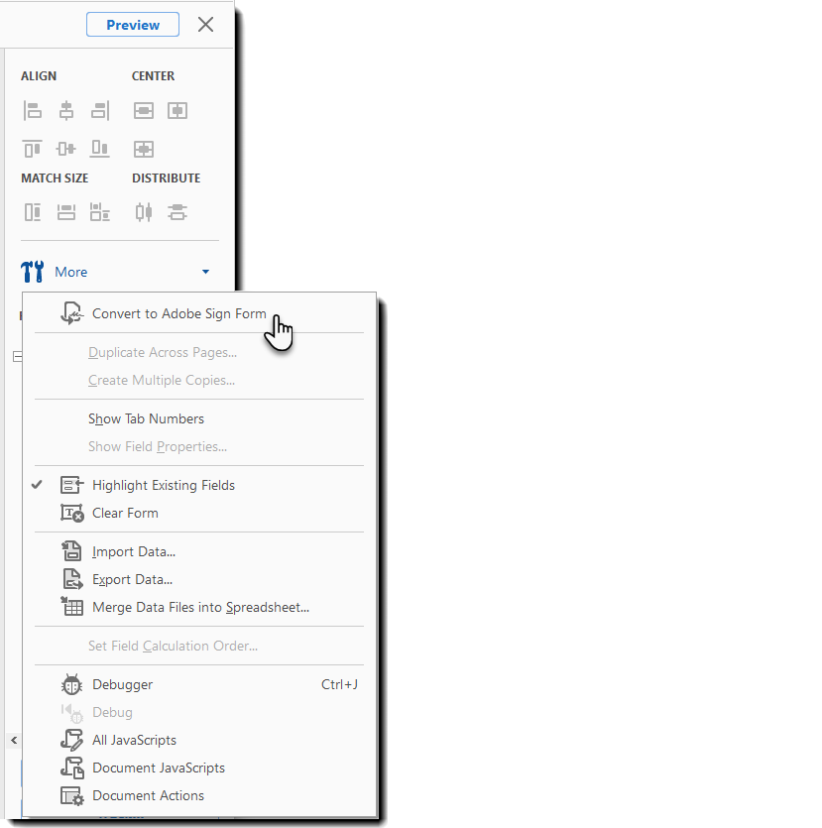This screenshot has height=828, width=822.
Task: Click the Clear Form icon
Action: (71, 513)
